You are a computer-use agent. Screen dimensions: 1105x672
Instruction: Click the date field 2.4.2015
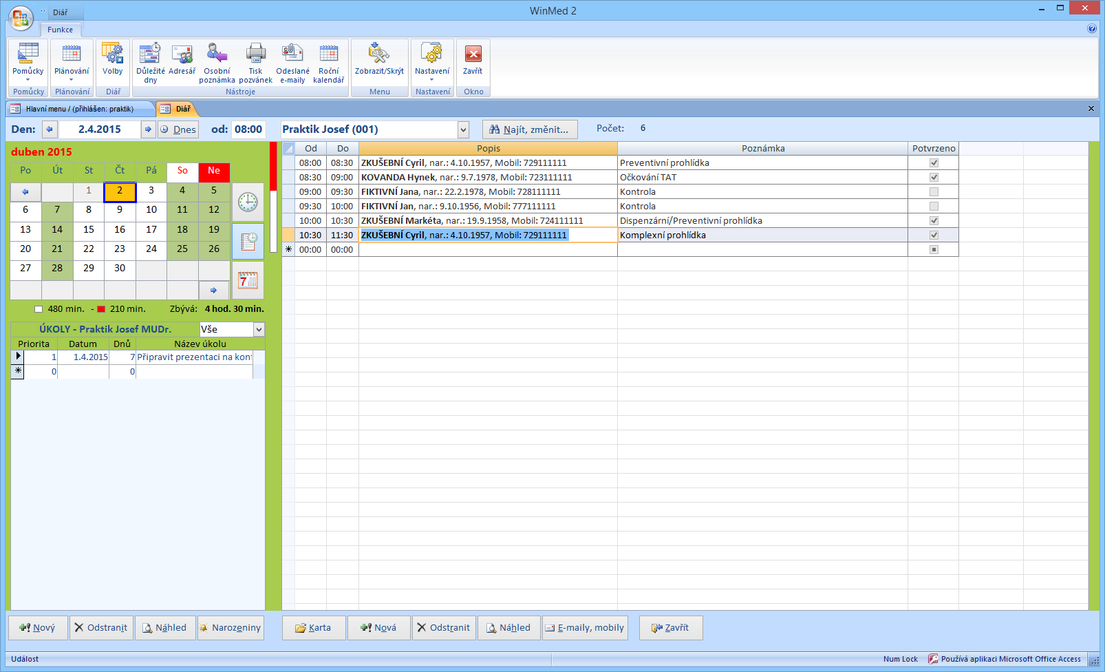pyautogui.click(x=99, y=129)
